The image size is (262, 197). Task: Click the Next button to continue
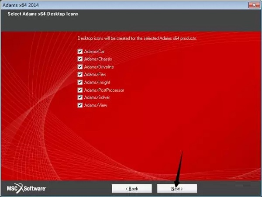click(177, 189)
